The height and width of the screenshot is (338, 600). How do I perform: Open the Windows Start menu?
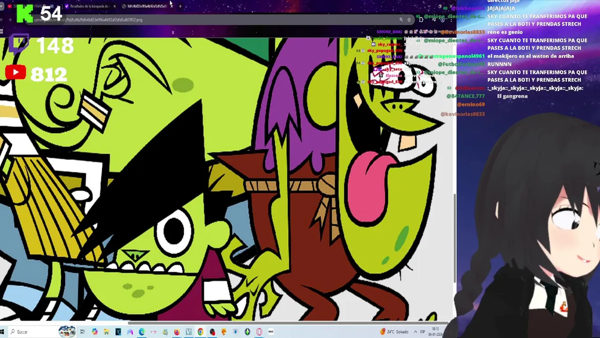point(2,332)
